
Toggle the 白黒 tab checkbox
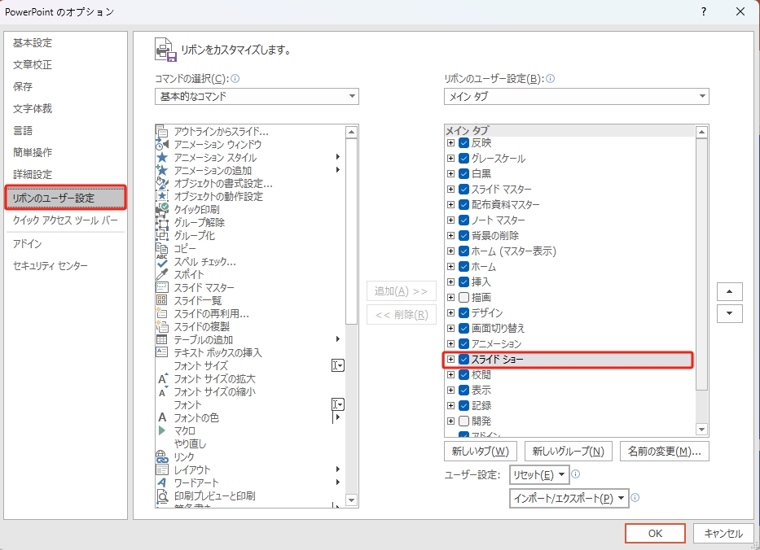point(463,174)
